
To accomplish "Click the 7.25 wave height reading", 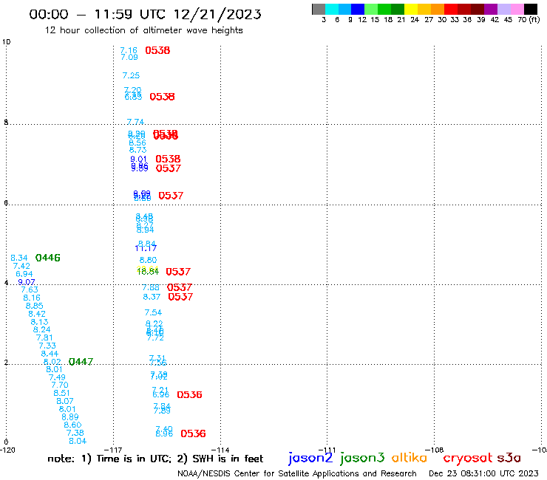I will point(131,75).
